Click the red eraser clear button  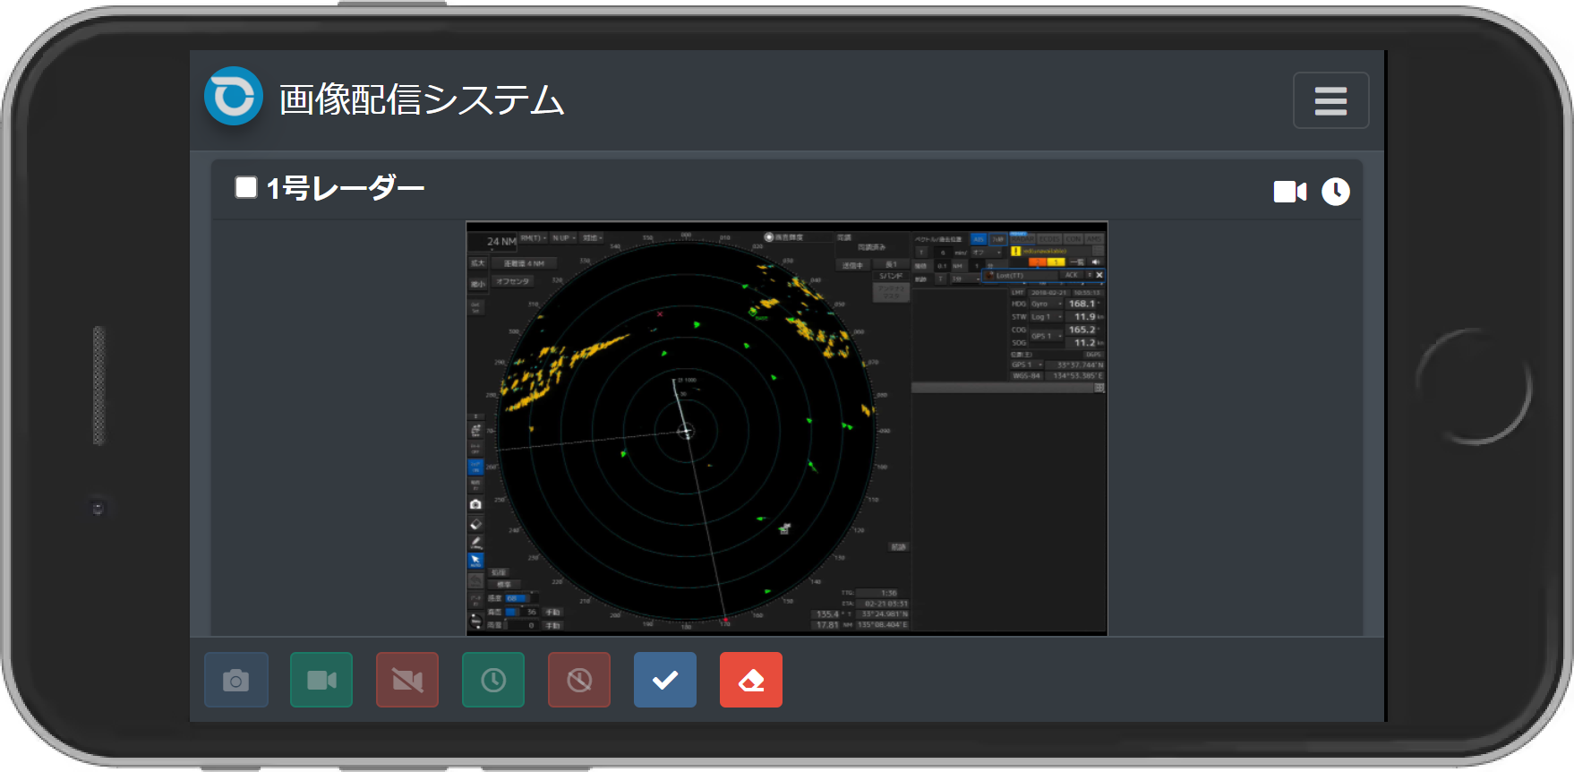tap(751, 681)
